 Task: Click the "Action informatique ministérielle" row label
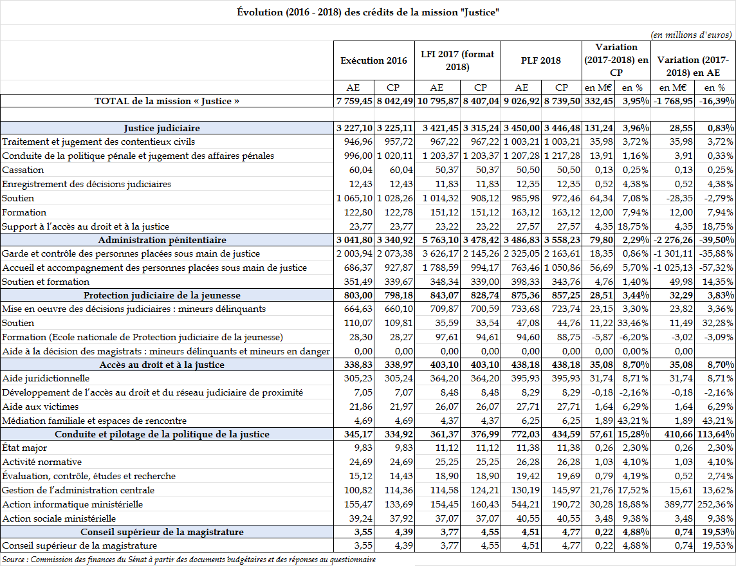pos(72,504)
